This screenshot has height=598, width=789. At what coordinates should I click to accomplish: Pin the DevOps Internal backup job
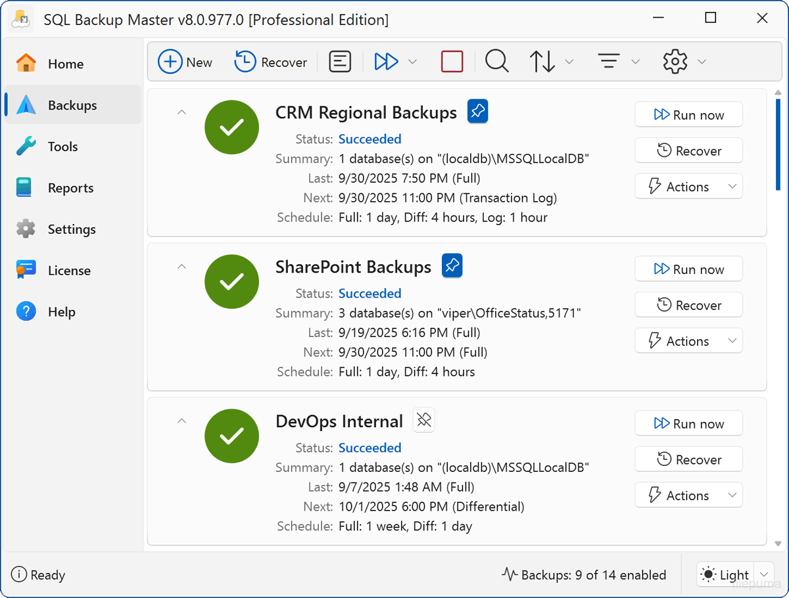point(423,420)
